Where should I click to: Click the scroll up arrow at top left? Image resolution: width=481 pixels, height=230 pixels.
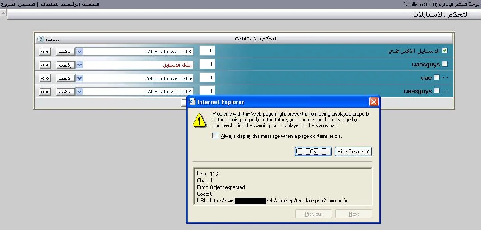point(3,13)
